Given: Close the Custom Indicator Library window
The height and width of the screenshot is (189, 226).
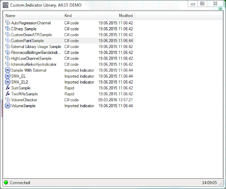Looking at the screenshot, I should (215, 4).
